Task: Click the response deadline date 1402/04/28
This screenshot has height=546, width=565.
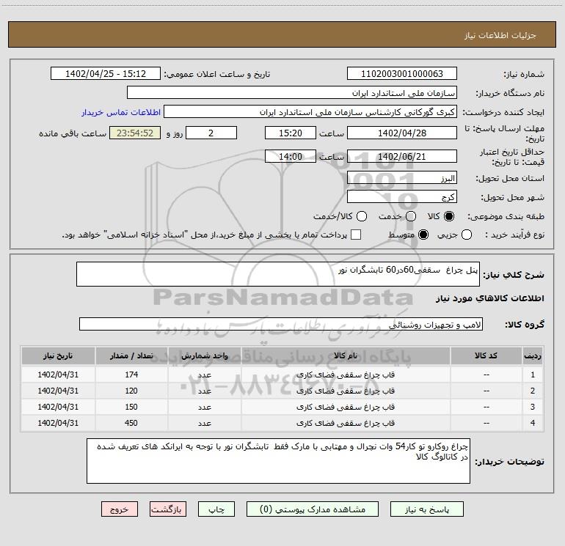Action: 402,133
